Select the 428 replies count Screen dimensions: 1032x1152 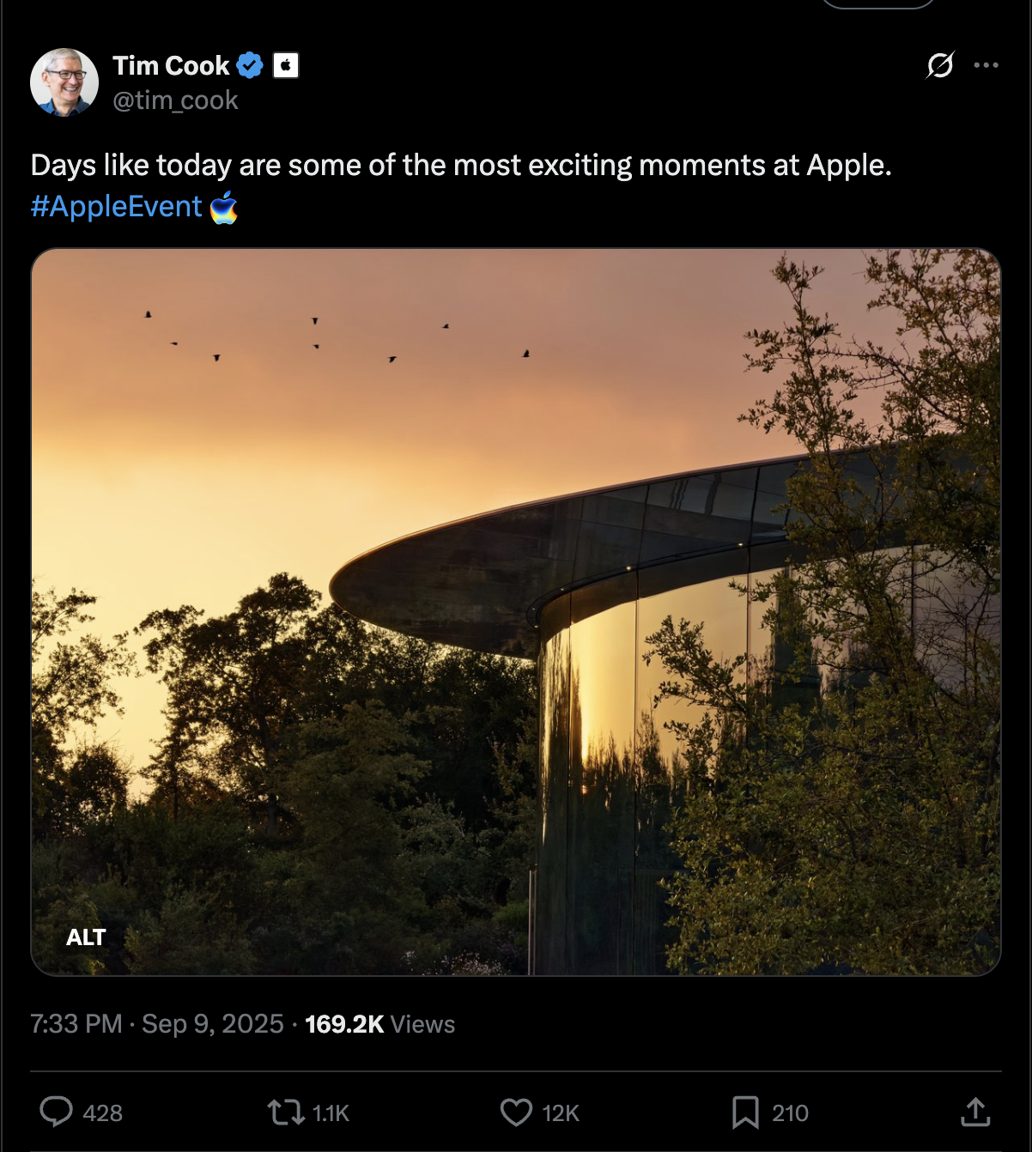tap(102, 1113)
